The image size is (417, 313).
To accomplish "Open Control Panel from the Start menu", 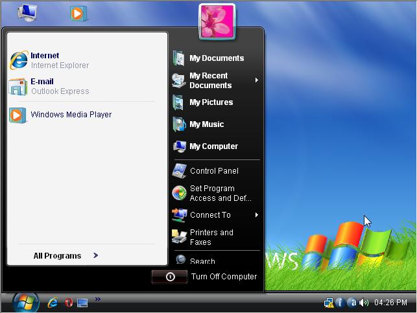I will click(213, 171).
